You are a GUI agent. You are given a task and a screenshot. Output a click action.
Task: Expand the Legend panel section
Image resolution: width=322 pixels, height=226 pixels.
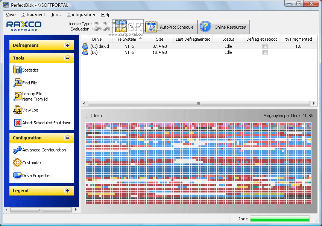[67, 191]
